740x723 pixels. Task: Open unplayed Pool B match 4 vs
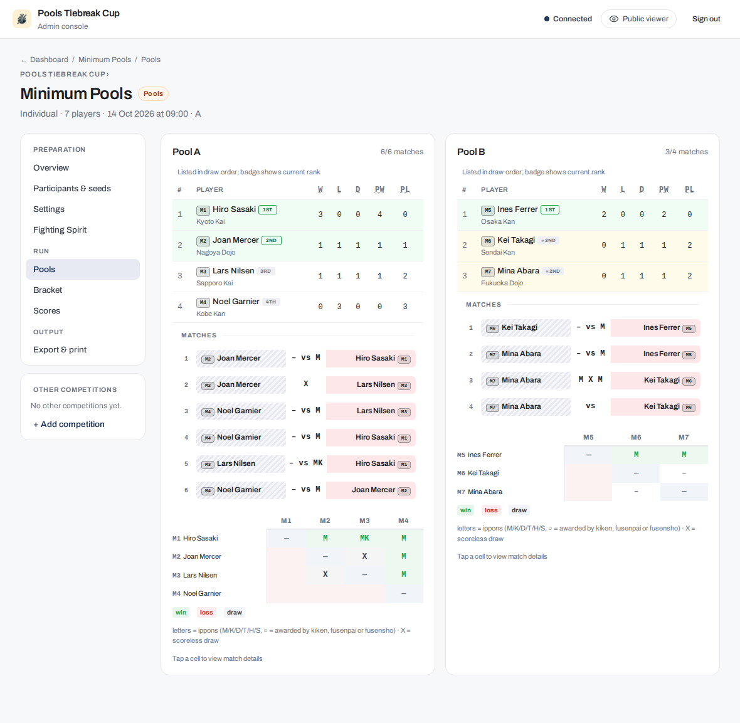click(x=590, y=406)
